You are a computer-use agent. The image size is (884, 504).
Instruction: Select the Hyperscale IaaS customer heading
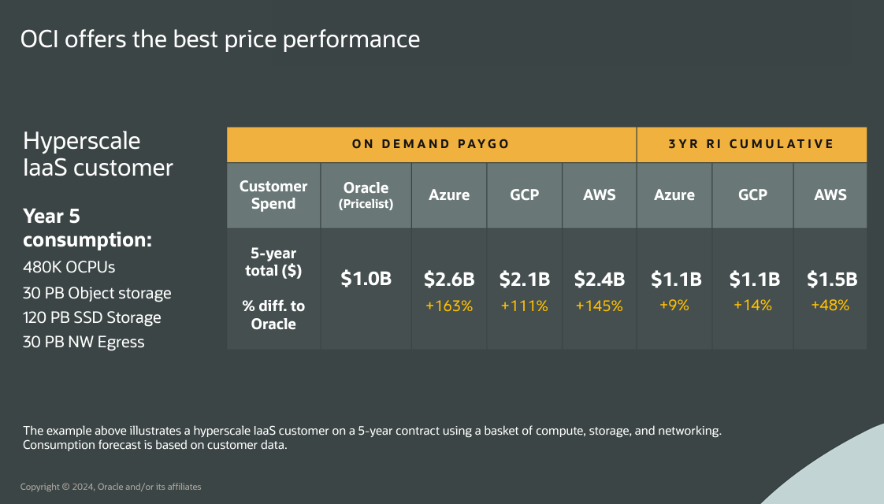[98, 154]
